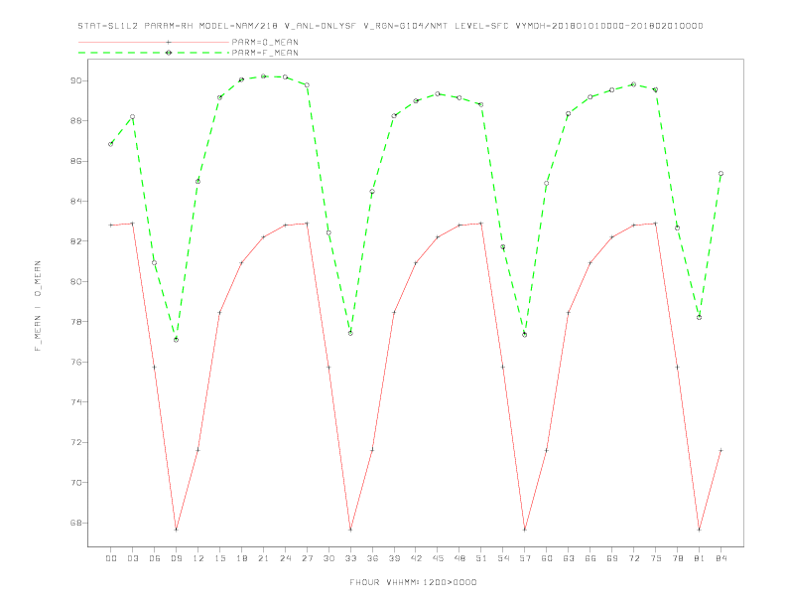Screen dimensions: 786x608
Task: Select red O_MEAN plus marker at hour 57
Action: (525, 530)
